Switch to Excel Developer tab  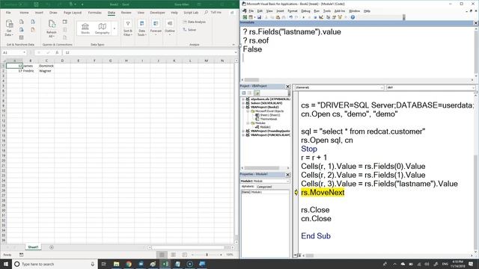(x=157, y=13)
